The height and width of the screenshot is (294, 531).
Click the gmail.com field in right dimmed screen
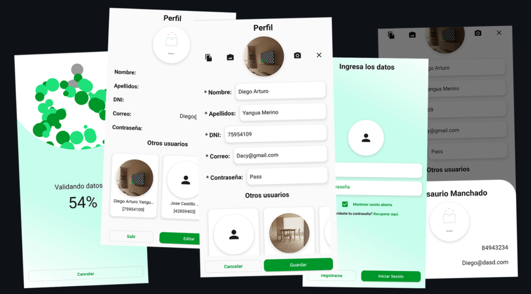coord(467,130)
